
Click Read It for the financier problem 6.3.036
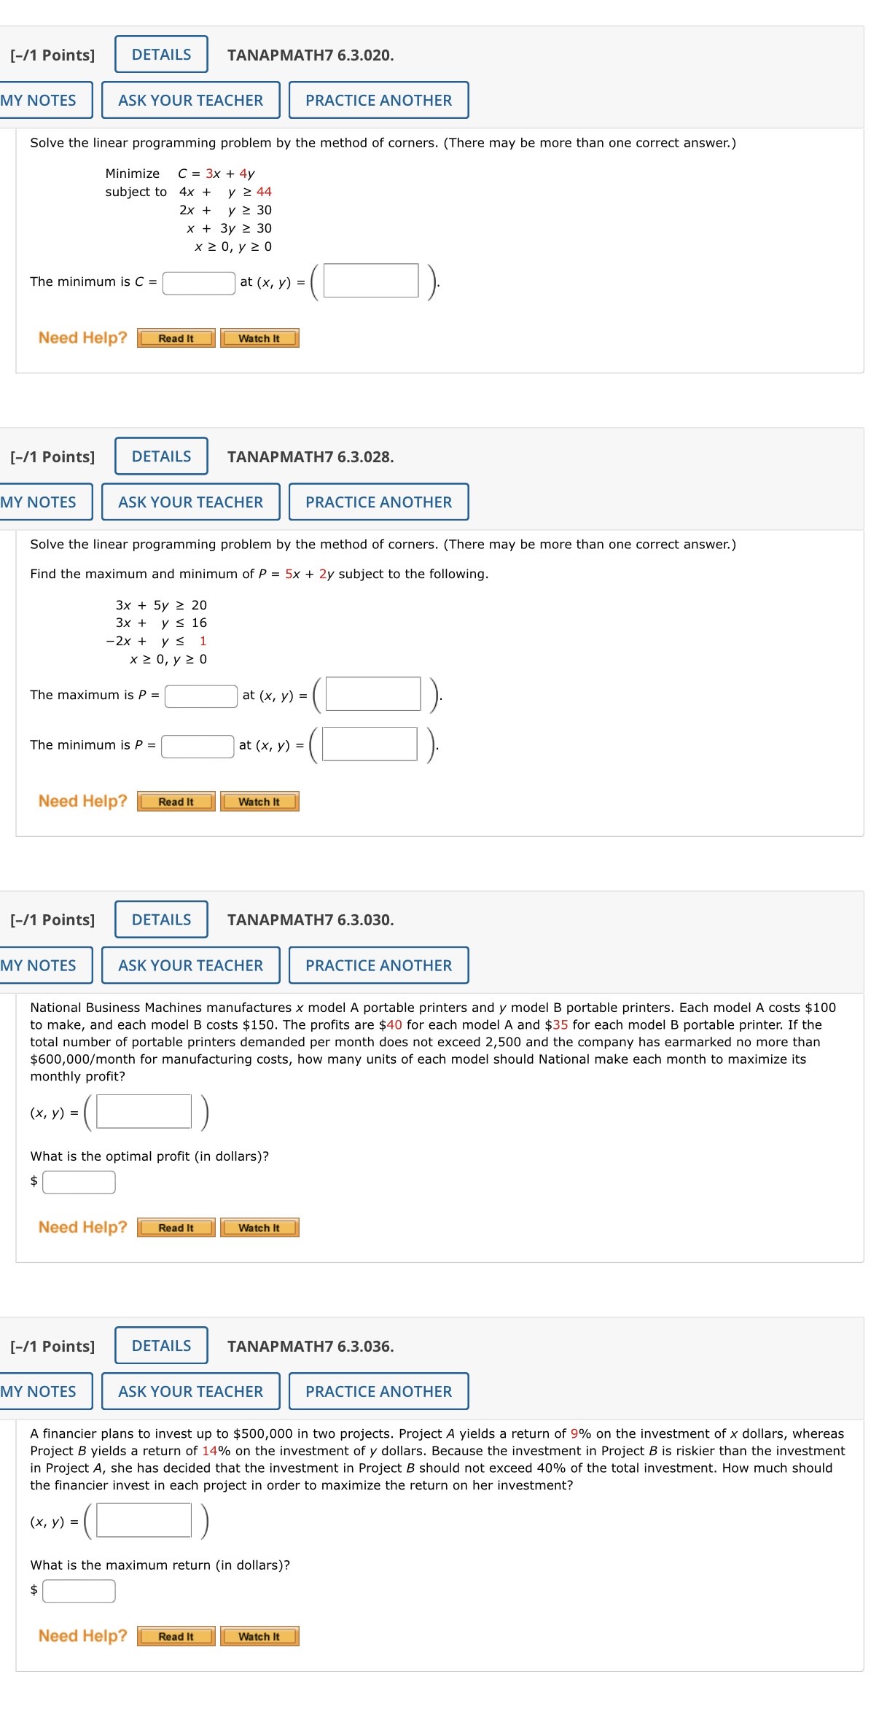tap(176, 1636)
